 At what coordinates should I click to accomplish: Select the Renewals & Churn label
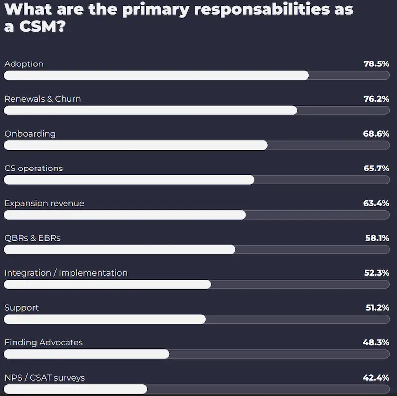pyautogui.click(x=43, y=99)
